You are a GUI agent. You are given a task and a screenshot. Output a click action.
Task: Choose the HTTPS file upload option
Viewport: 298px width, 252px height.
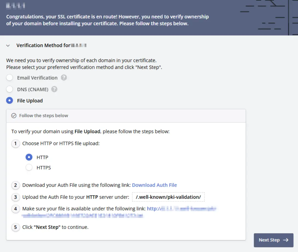click(29, 168)
